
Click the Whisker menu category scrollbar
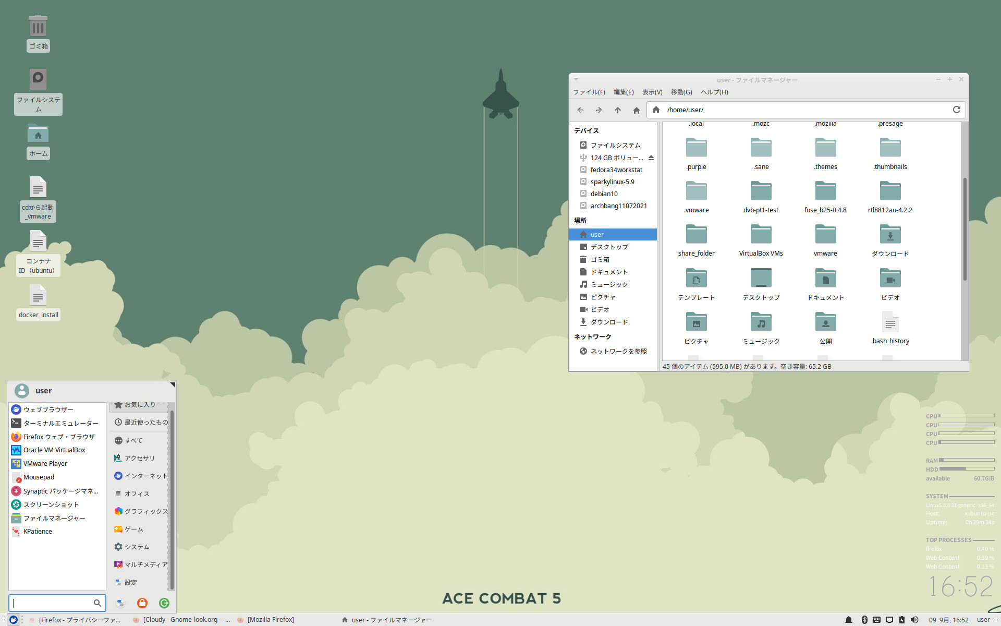click(172, 500)
